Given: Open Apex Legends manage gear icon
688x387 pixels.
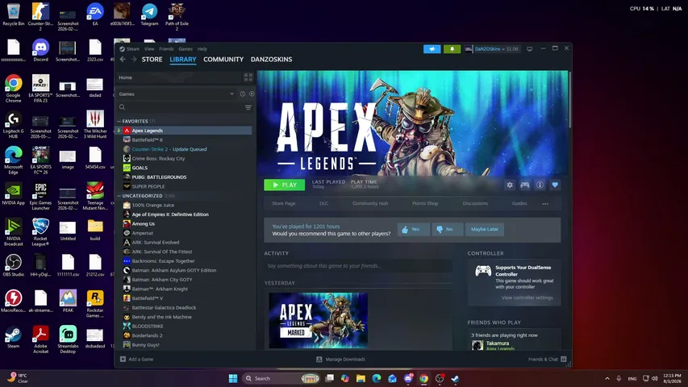Looking at the screenshot, I should pos(510,185).
